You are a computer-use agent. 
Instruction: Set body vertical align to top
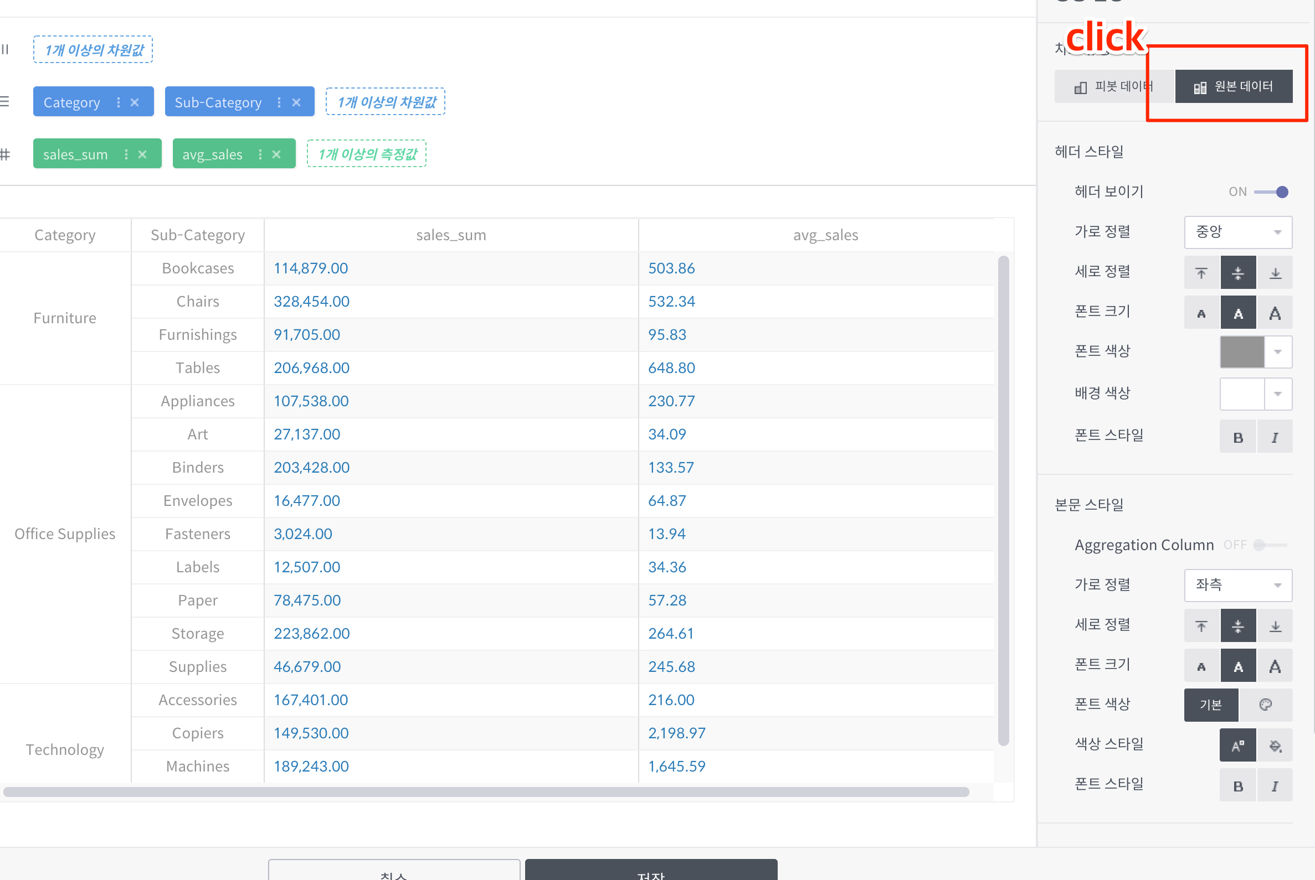tap(1202, 626)
